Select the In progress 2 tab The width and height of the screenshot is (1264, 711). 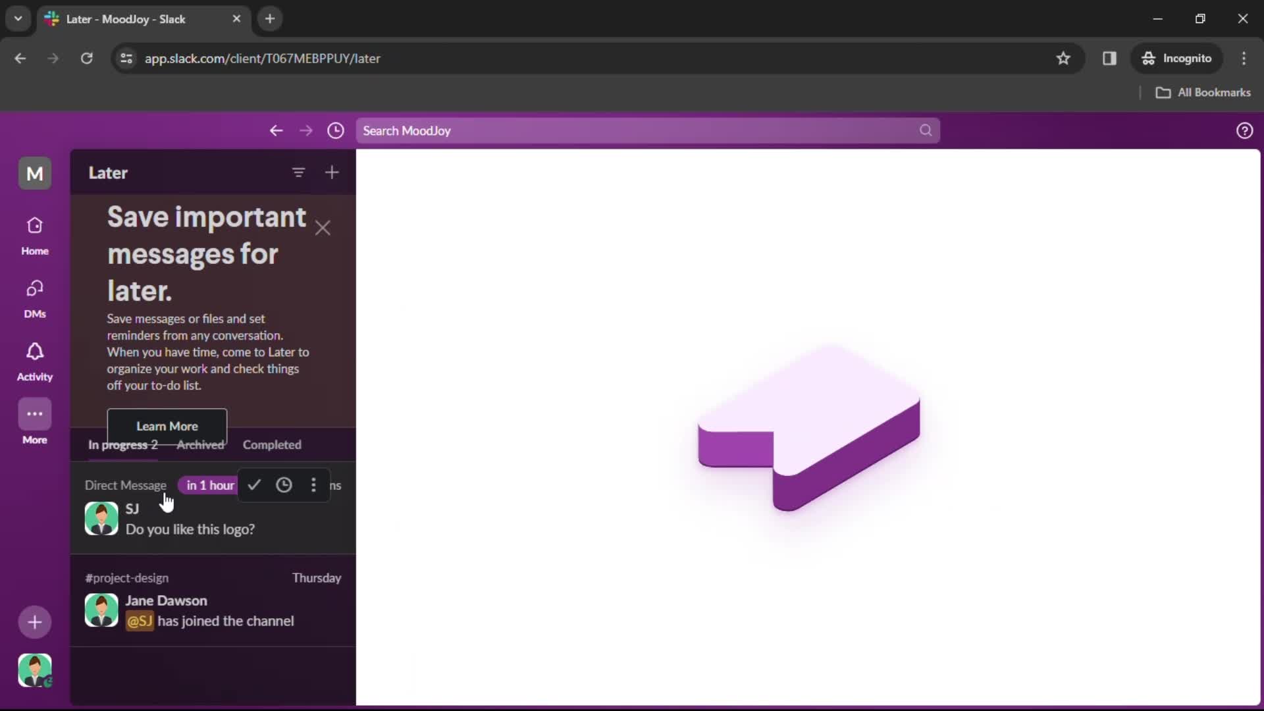[122, 444]
